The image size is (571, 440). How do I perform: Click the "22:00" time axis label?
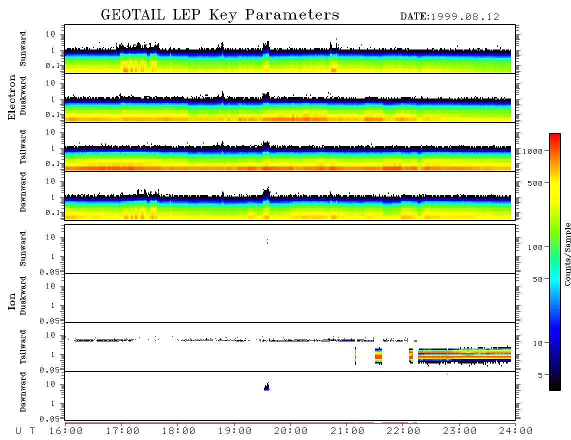[x=404, y=431]
